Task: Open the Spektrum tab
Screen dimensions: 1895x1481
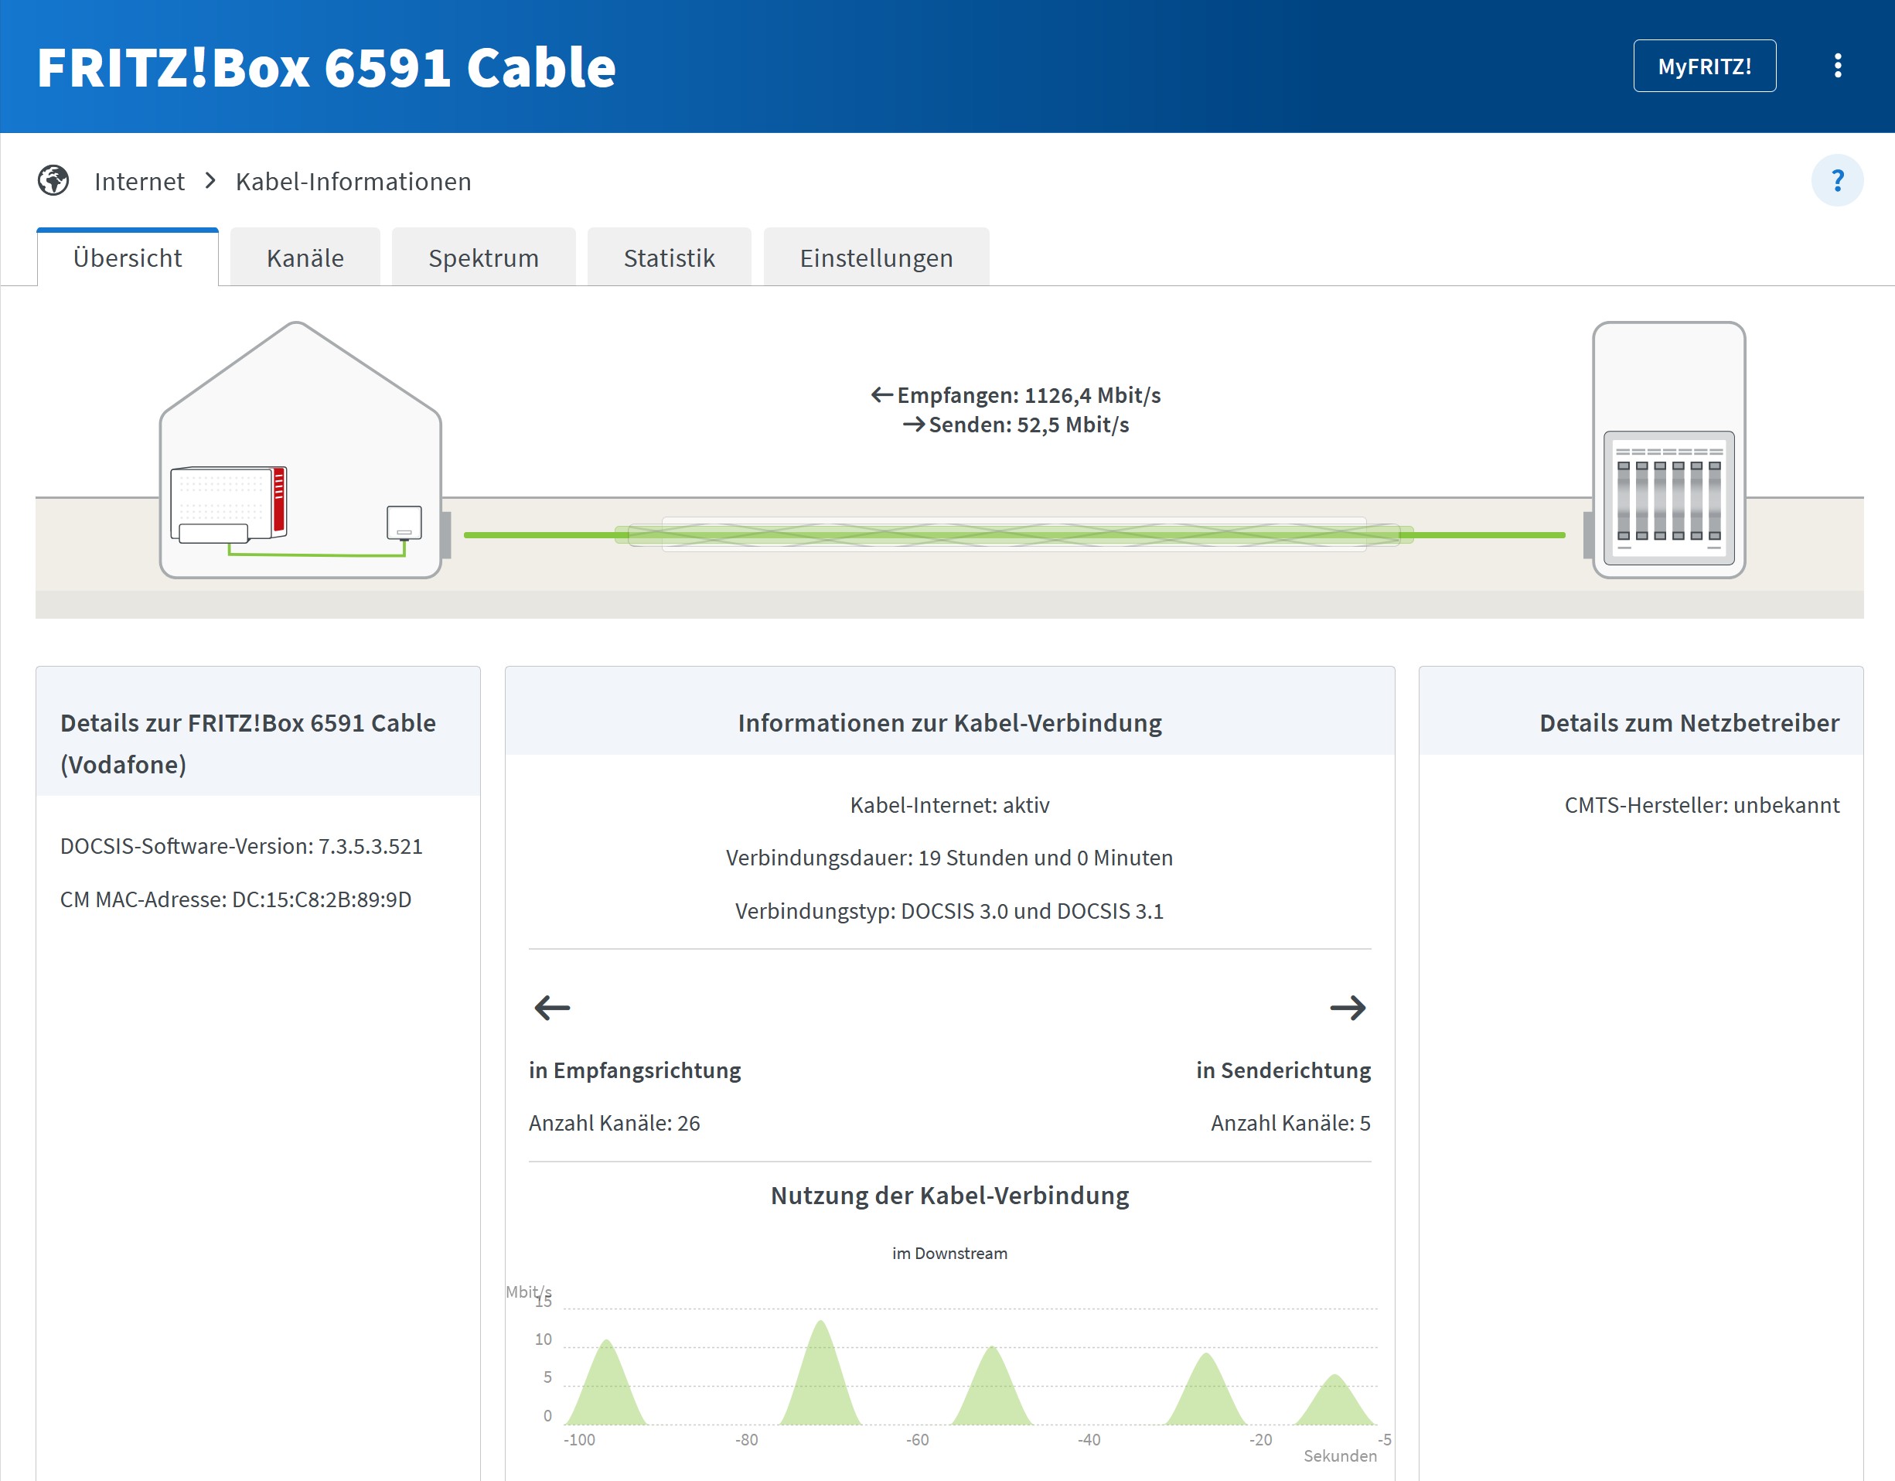Action: [483, 258]
